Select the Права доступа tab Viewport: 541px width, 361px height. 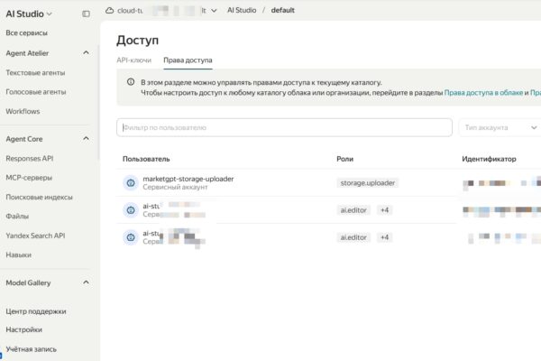188,60
